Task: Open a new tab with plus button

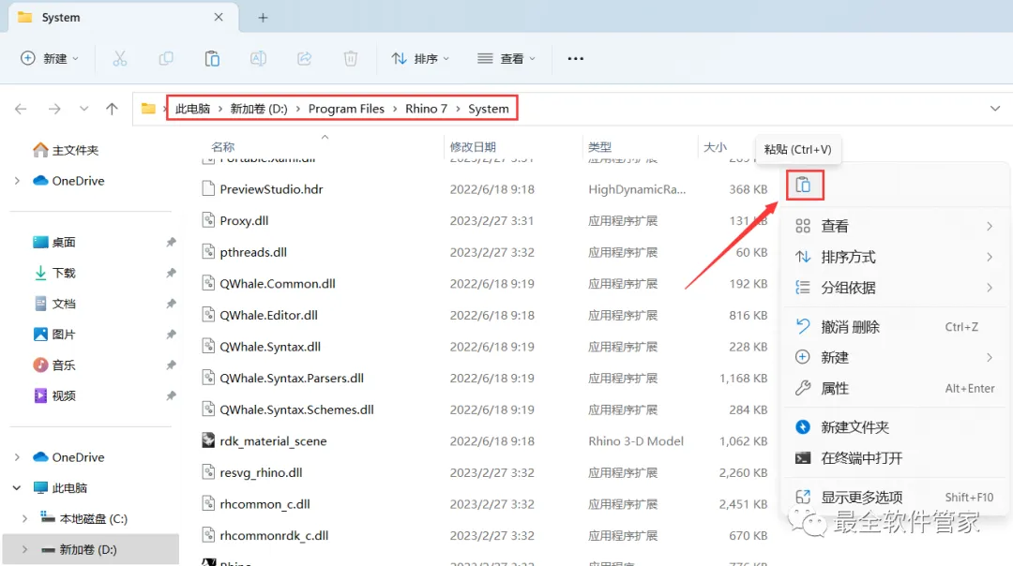Action: 263,18
